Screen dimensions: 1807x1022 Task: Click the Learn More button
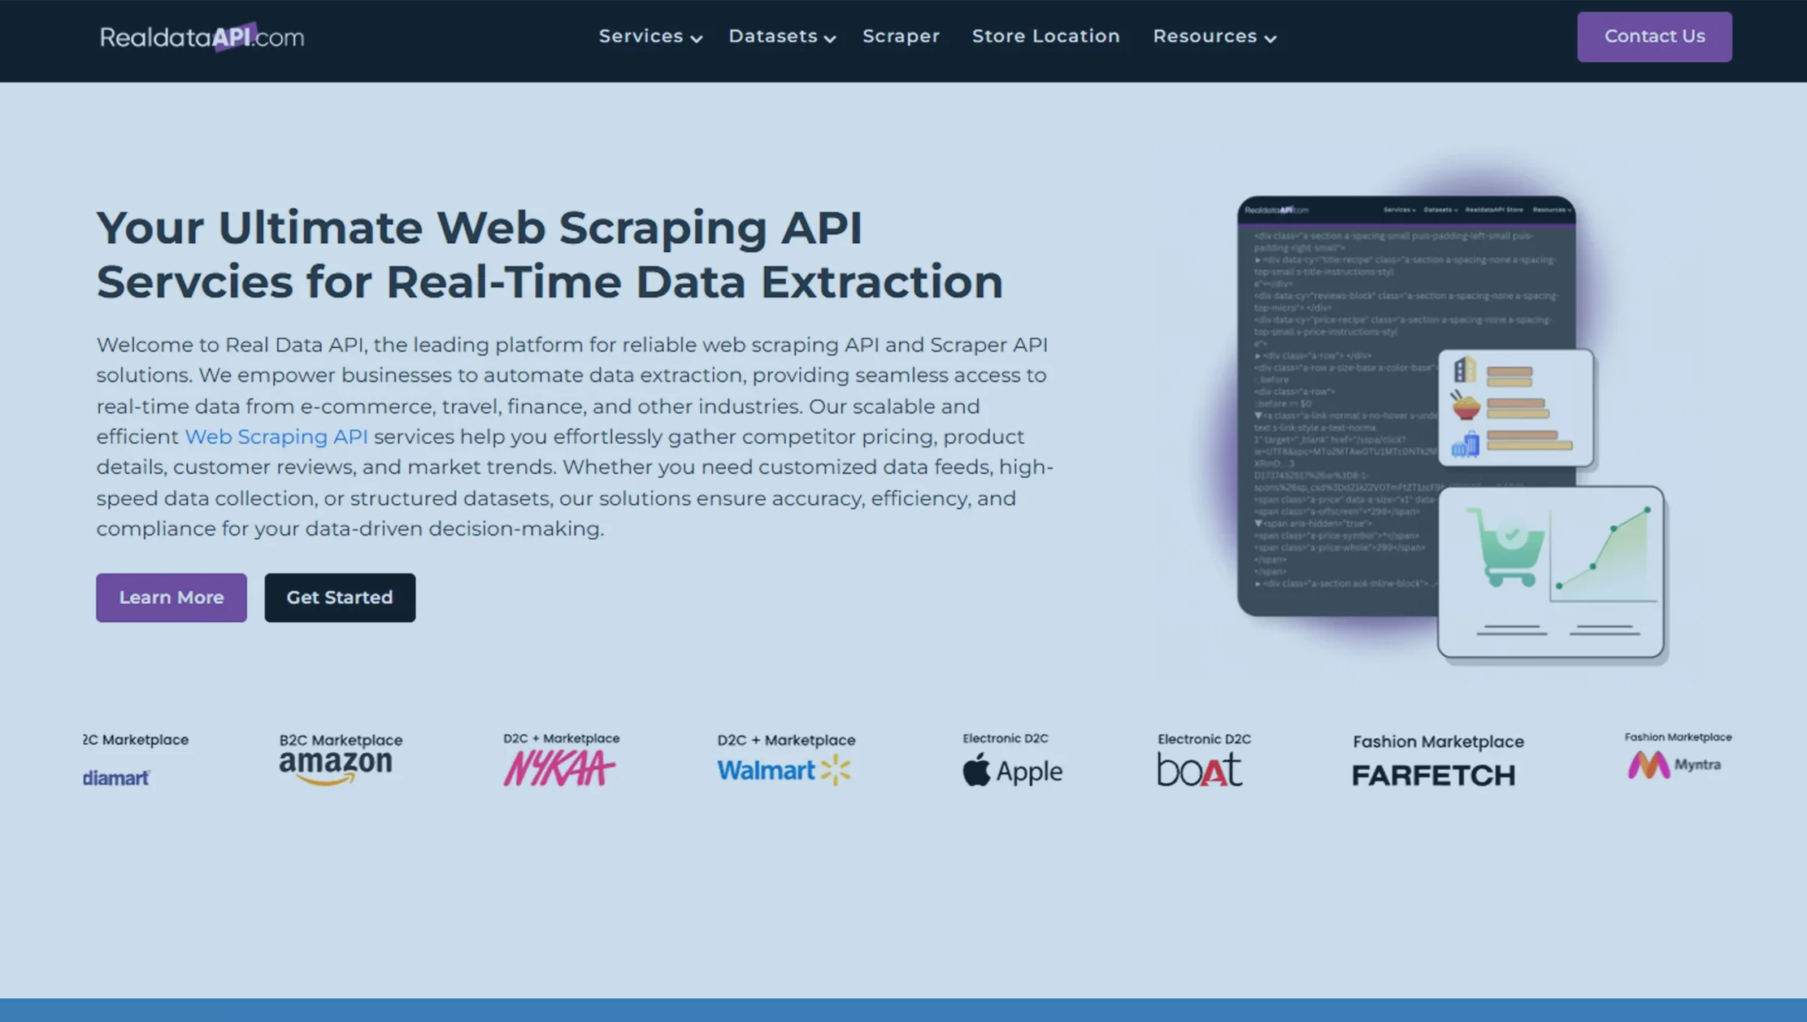pos(171,598)
